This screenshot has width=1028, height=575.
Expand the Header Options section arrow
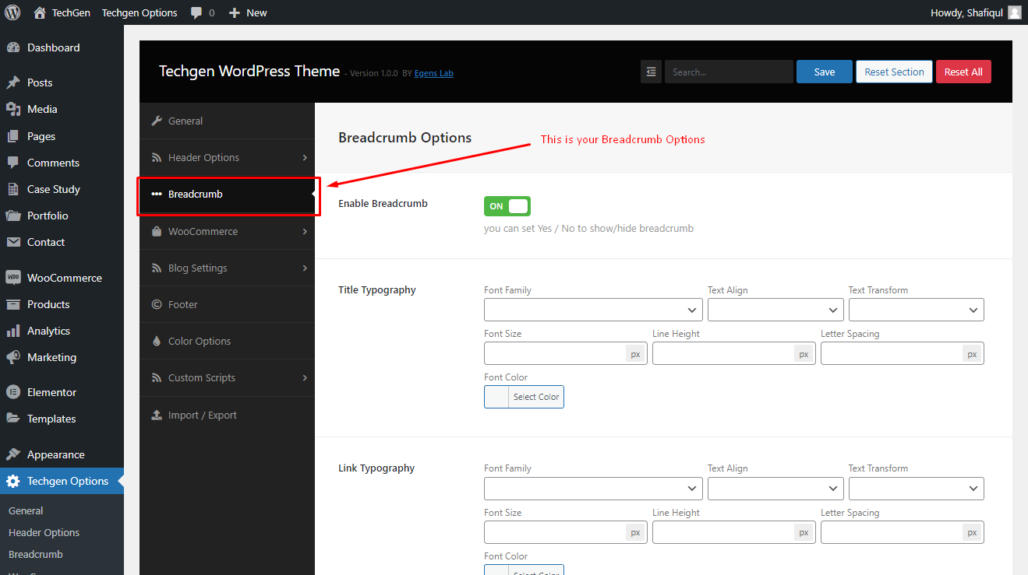(305, 158)
